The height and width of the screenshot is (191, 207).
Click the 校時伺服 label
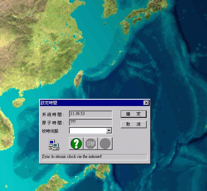[x=50, y=131]
